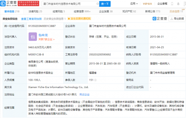Click the Qcc.com logo icon
This screenshot has width=186, height=118.
coord(3,4)
